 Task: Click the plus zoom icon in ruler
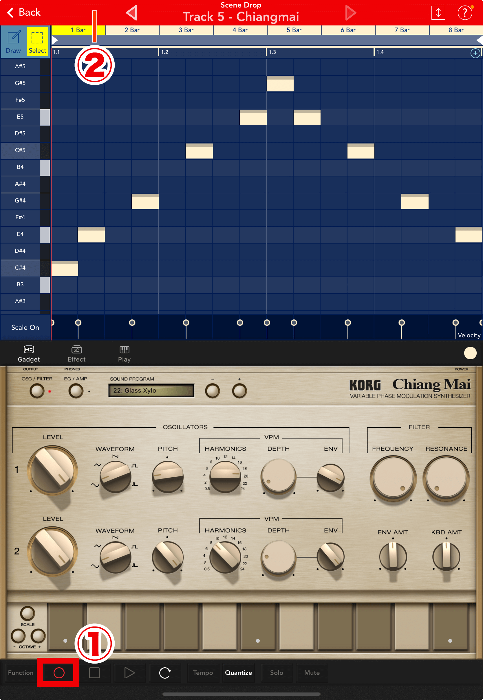(x=475, y=53)
